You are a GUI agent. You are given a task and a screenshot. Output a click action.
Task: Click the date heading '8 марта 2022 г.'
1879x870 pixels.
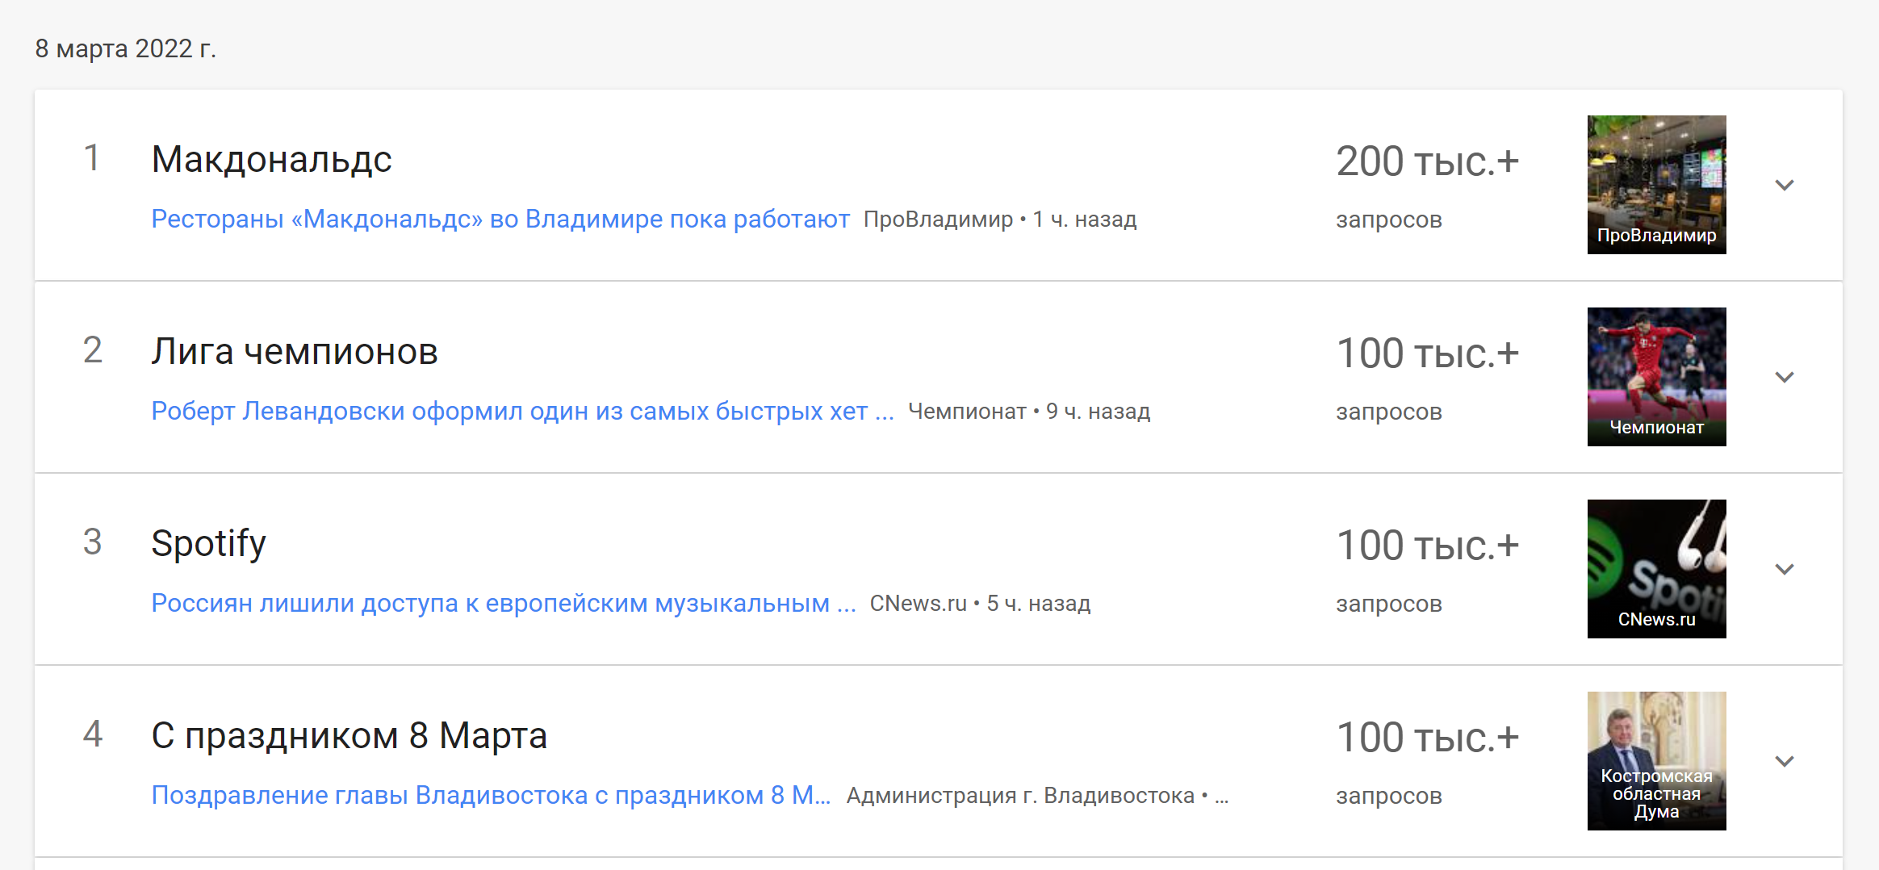[x=125, y=48]
